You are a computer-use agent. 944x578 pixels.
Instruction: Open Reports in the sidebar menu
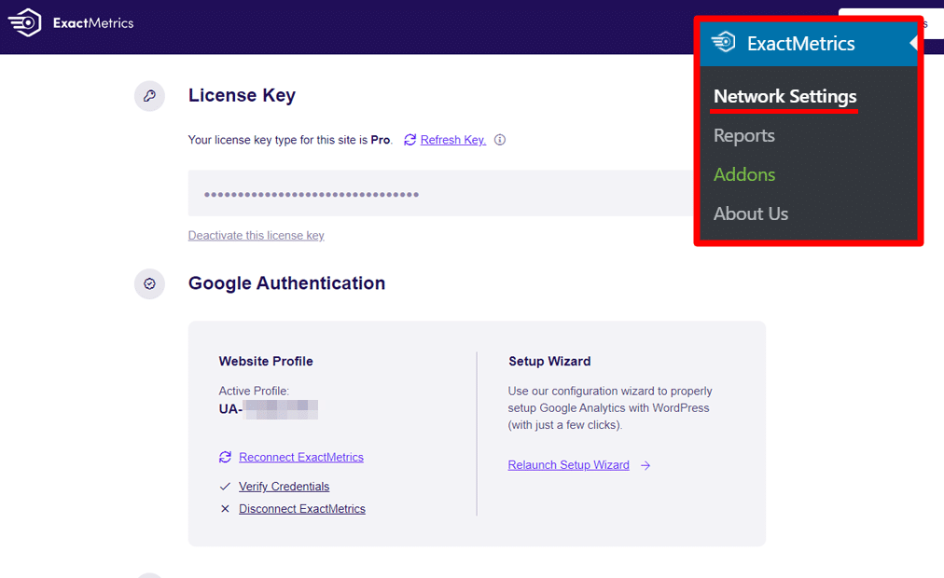[744, 135]
